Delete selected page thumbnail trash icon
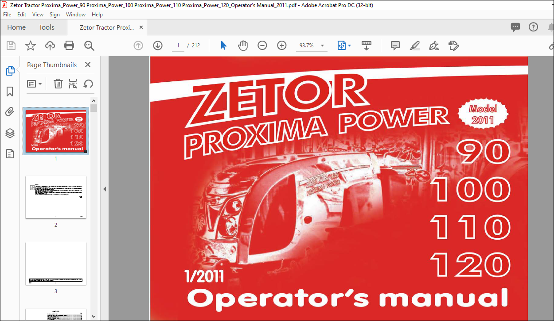554x321 pixels. (x=58, y=84)
